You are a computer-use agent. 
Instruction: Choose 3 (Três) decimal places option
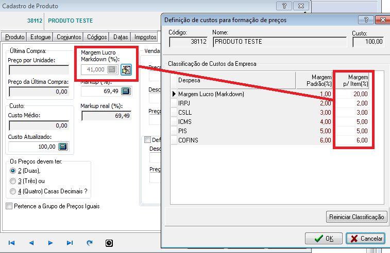pyautogui.click(x=13, y=181)
